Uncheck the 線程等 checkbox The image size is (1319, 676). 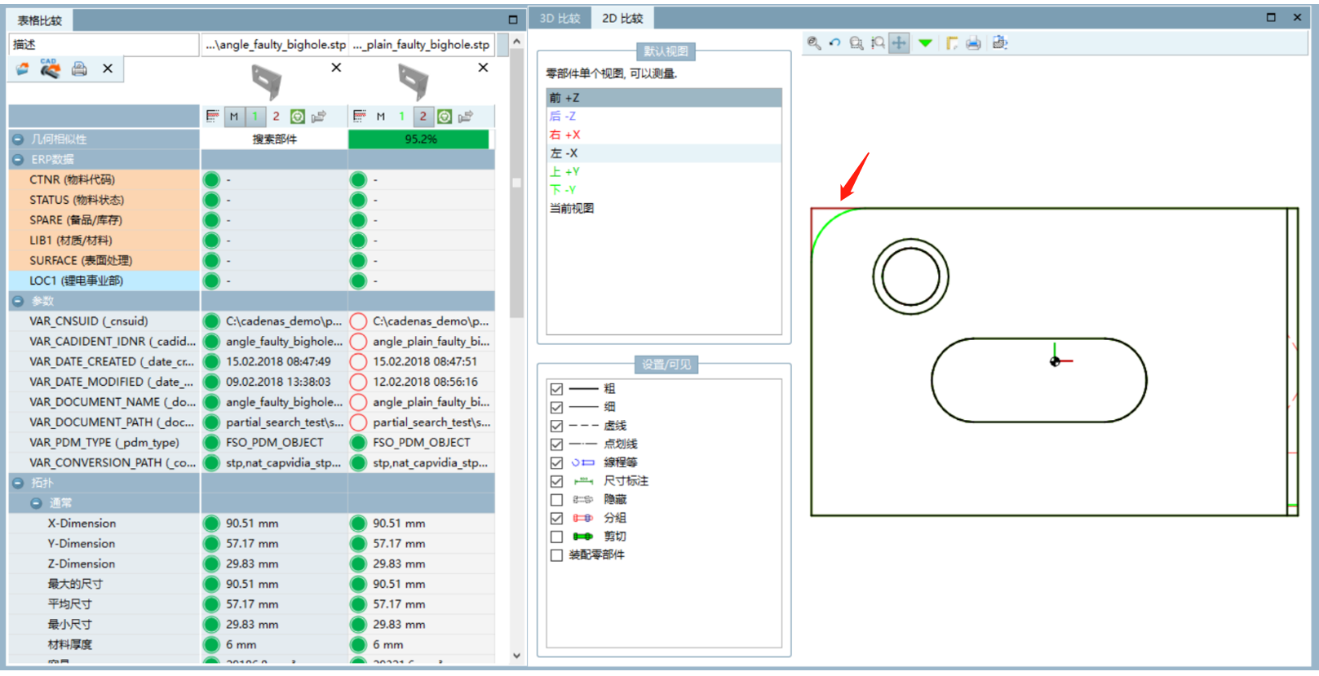(x=556, y=462)
